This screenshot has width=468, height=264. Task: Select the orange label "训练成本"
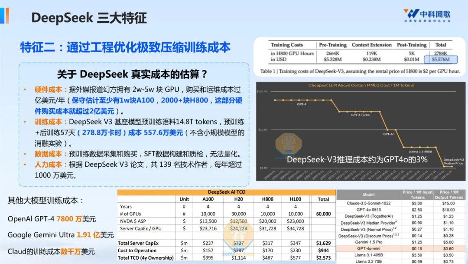(48, 122)
